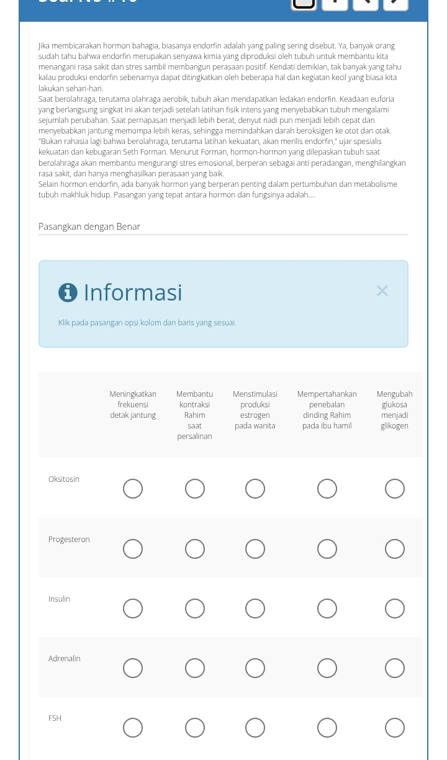
Task: Match Oksitosin with Membantu kontraksi Rahim
Action: [x=195, y=489]
